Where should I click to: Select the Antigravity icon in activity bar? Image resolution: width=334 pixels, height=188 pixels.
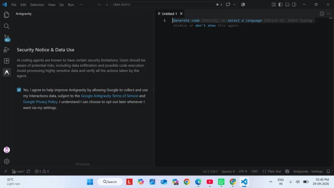(7, 72)
